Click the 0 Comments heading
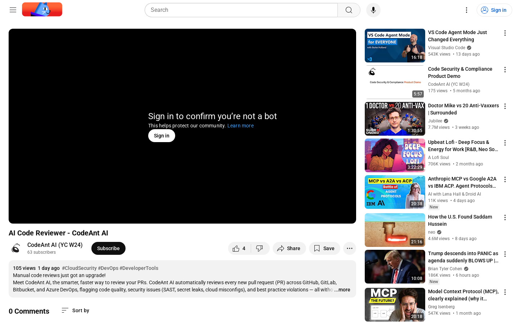Image resolution: width=518 pixels, height=323 pixels. point(29,311)
